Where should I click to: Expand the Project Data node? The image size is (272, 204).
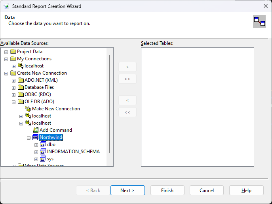(6, 52)
